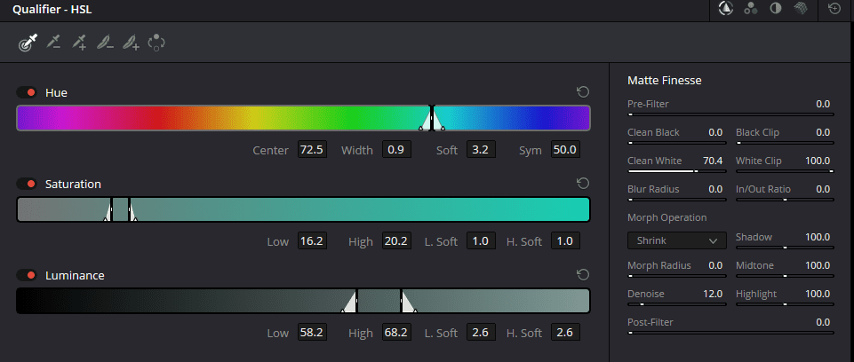Screen dimensions: 854x362
Task: Click the Shadow slider
Action: pyautogui.click(x=785, y=248)
